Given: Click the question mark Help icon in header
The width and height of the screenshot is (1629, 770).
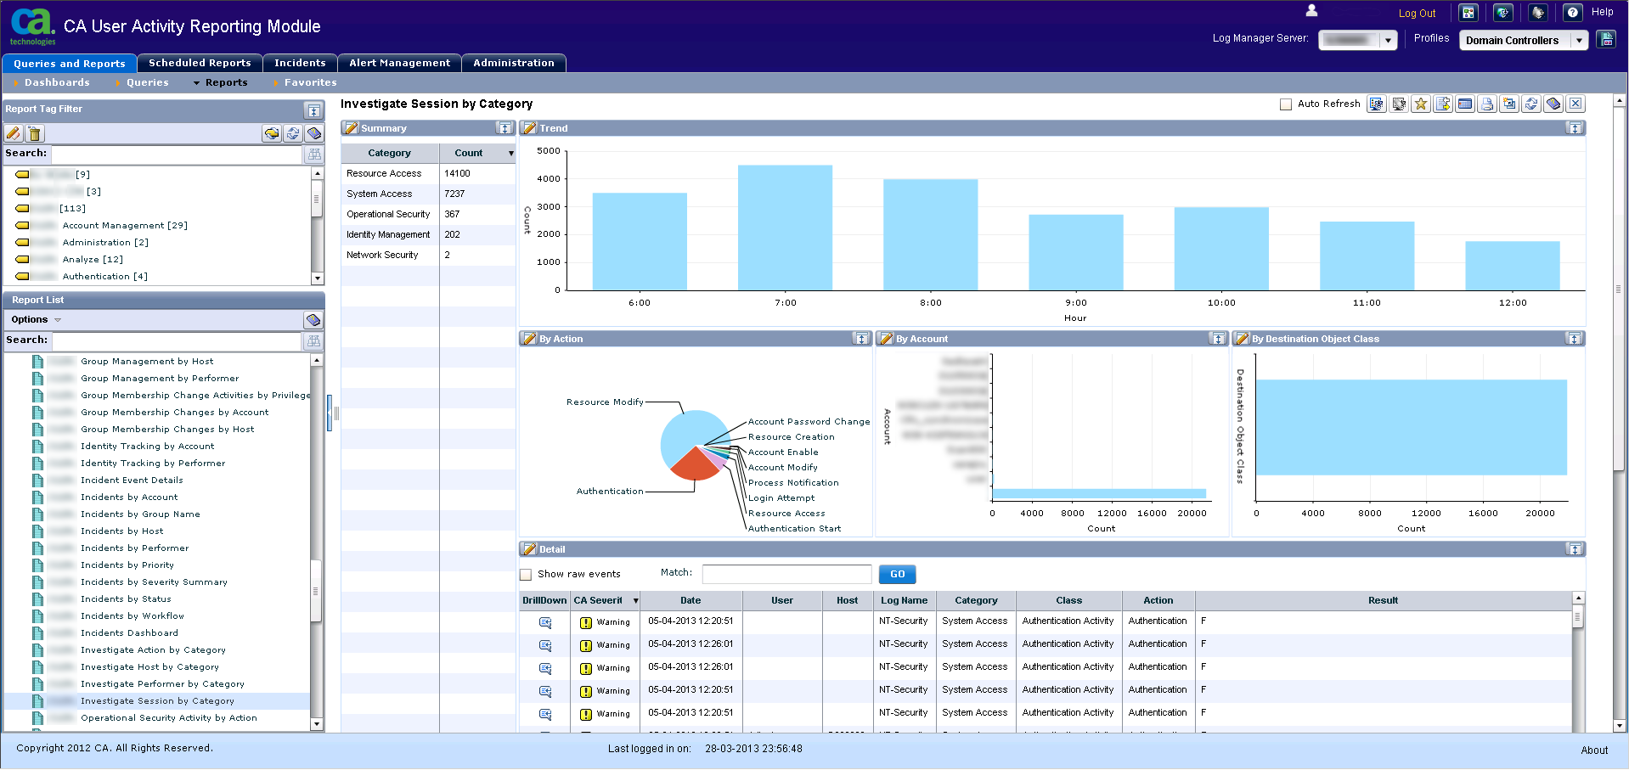Looking at the screenshot, I should click(x=1573, y=13).
